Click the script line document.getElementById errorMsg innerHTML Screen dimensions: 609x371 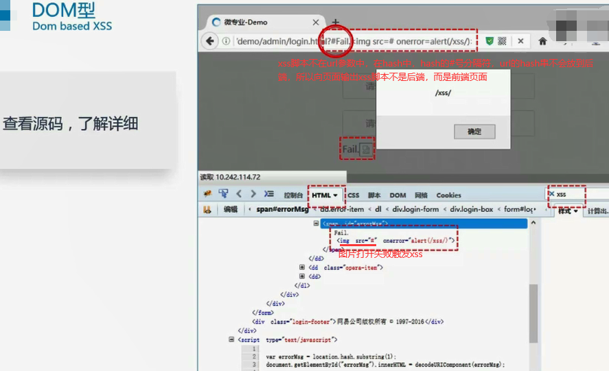385,364
